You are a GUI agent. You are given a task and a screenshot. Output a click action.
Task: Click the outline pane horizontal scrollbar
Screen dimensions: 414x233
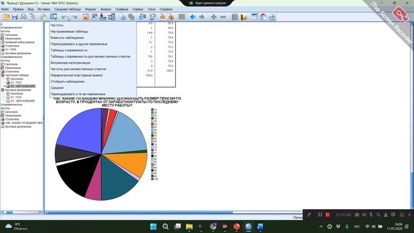pos(21,212)
